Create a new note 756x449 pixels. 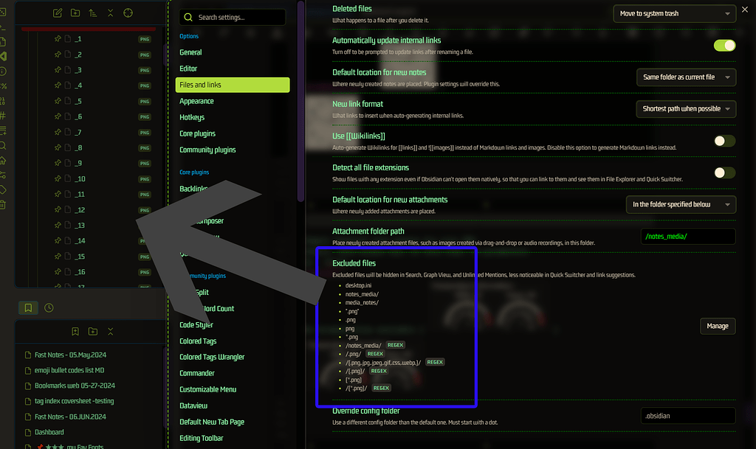pyautogui.click(x=56, y=13)
